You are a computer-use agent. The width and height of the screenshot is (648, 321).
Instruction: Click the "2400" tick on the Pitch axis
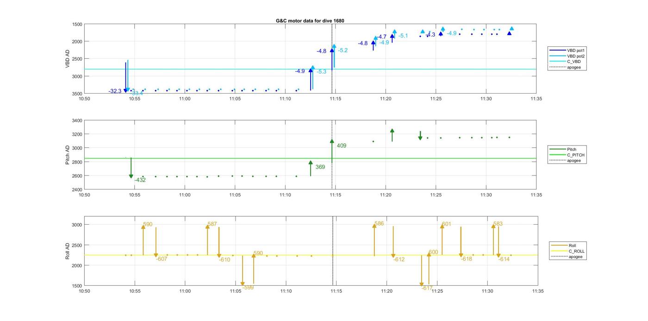[77, 189]
